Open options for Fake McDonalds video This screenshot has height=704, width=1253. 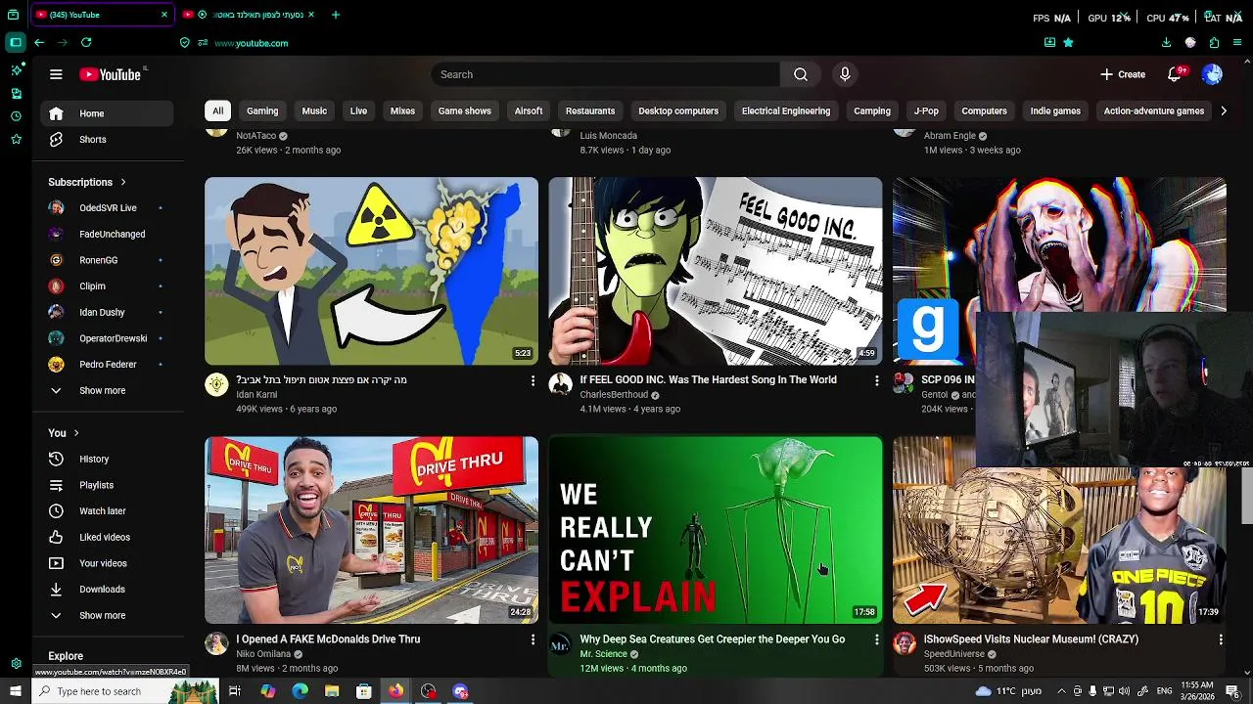pos(533,639)
